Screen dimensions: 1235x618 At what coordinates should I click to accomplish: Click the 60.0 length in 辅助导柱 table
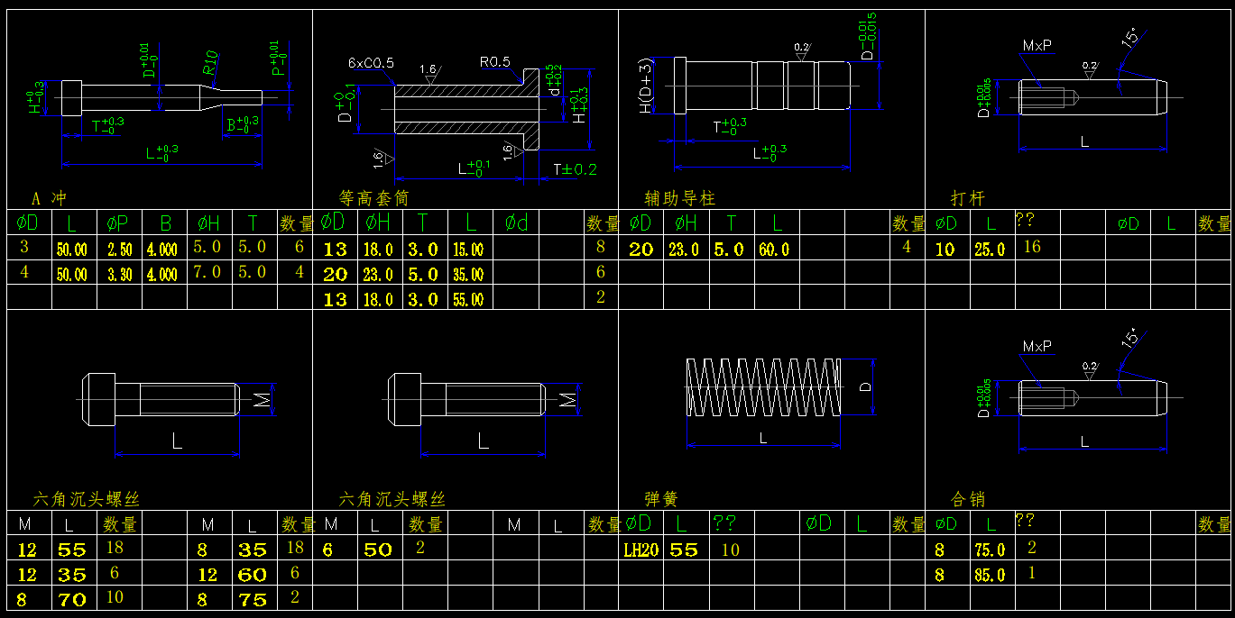(x=773, y=250)
